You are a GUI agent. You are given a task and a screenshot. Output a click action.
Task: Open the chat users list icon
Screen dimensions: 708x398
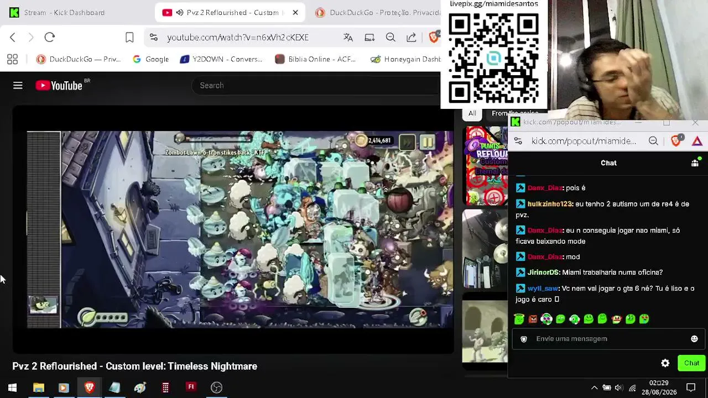(x=695, y=163)
